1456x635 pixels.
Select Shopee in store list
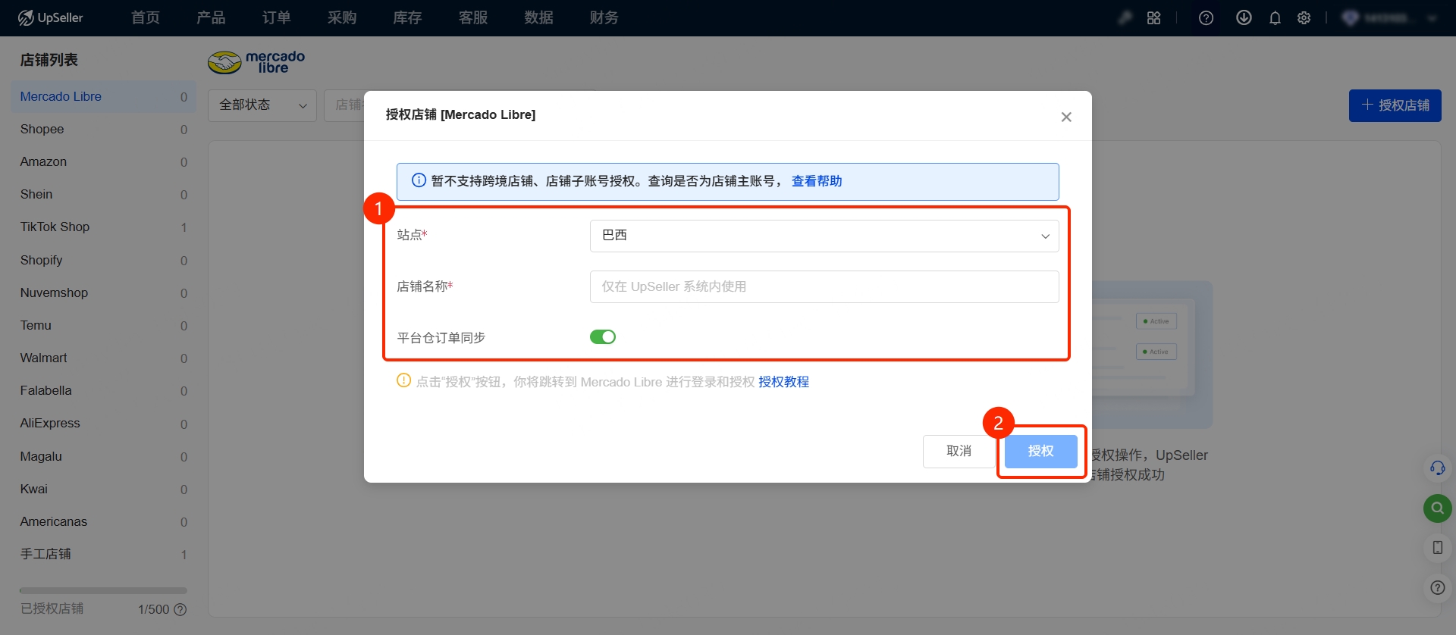coord(103,130)
